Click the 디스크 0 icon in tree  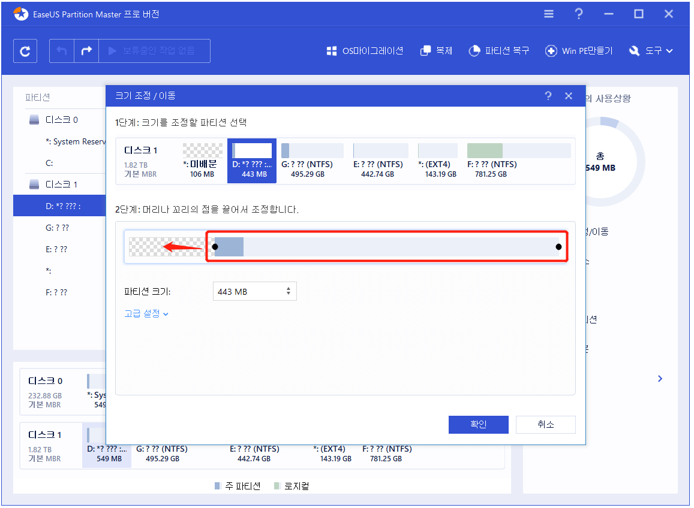pos(34,120)
